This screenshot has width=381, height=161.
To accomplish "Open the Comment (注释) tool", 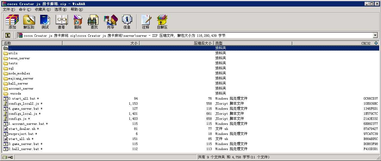I will 146,22.
